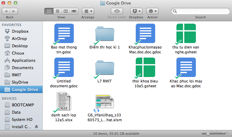Switch to icon view
The width and height of the screenshot is (232, 137).
(49, 11)
